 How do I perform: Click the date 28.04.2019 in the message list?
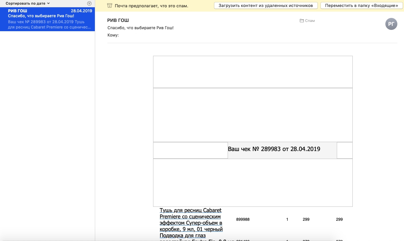point(82,11)
